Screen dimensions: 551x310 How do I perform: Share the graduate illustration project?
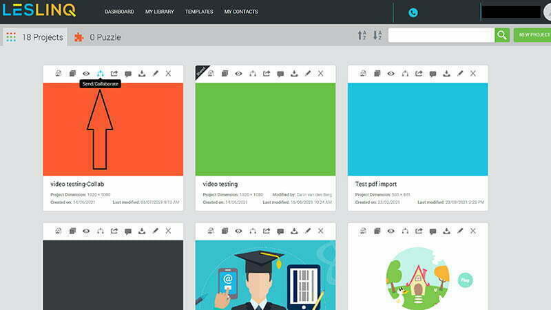267,231
